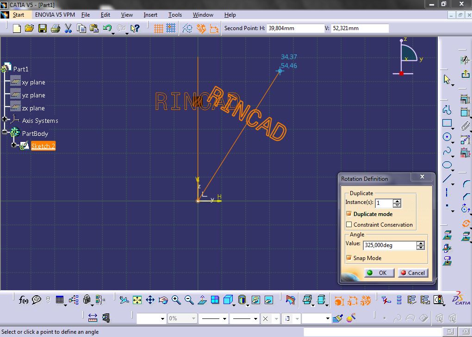Open the Tools menu
Image resolution: width=472 pixels, height=337 pixels.
click(175, 14)
